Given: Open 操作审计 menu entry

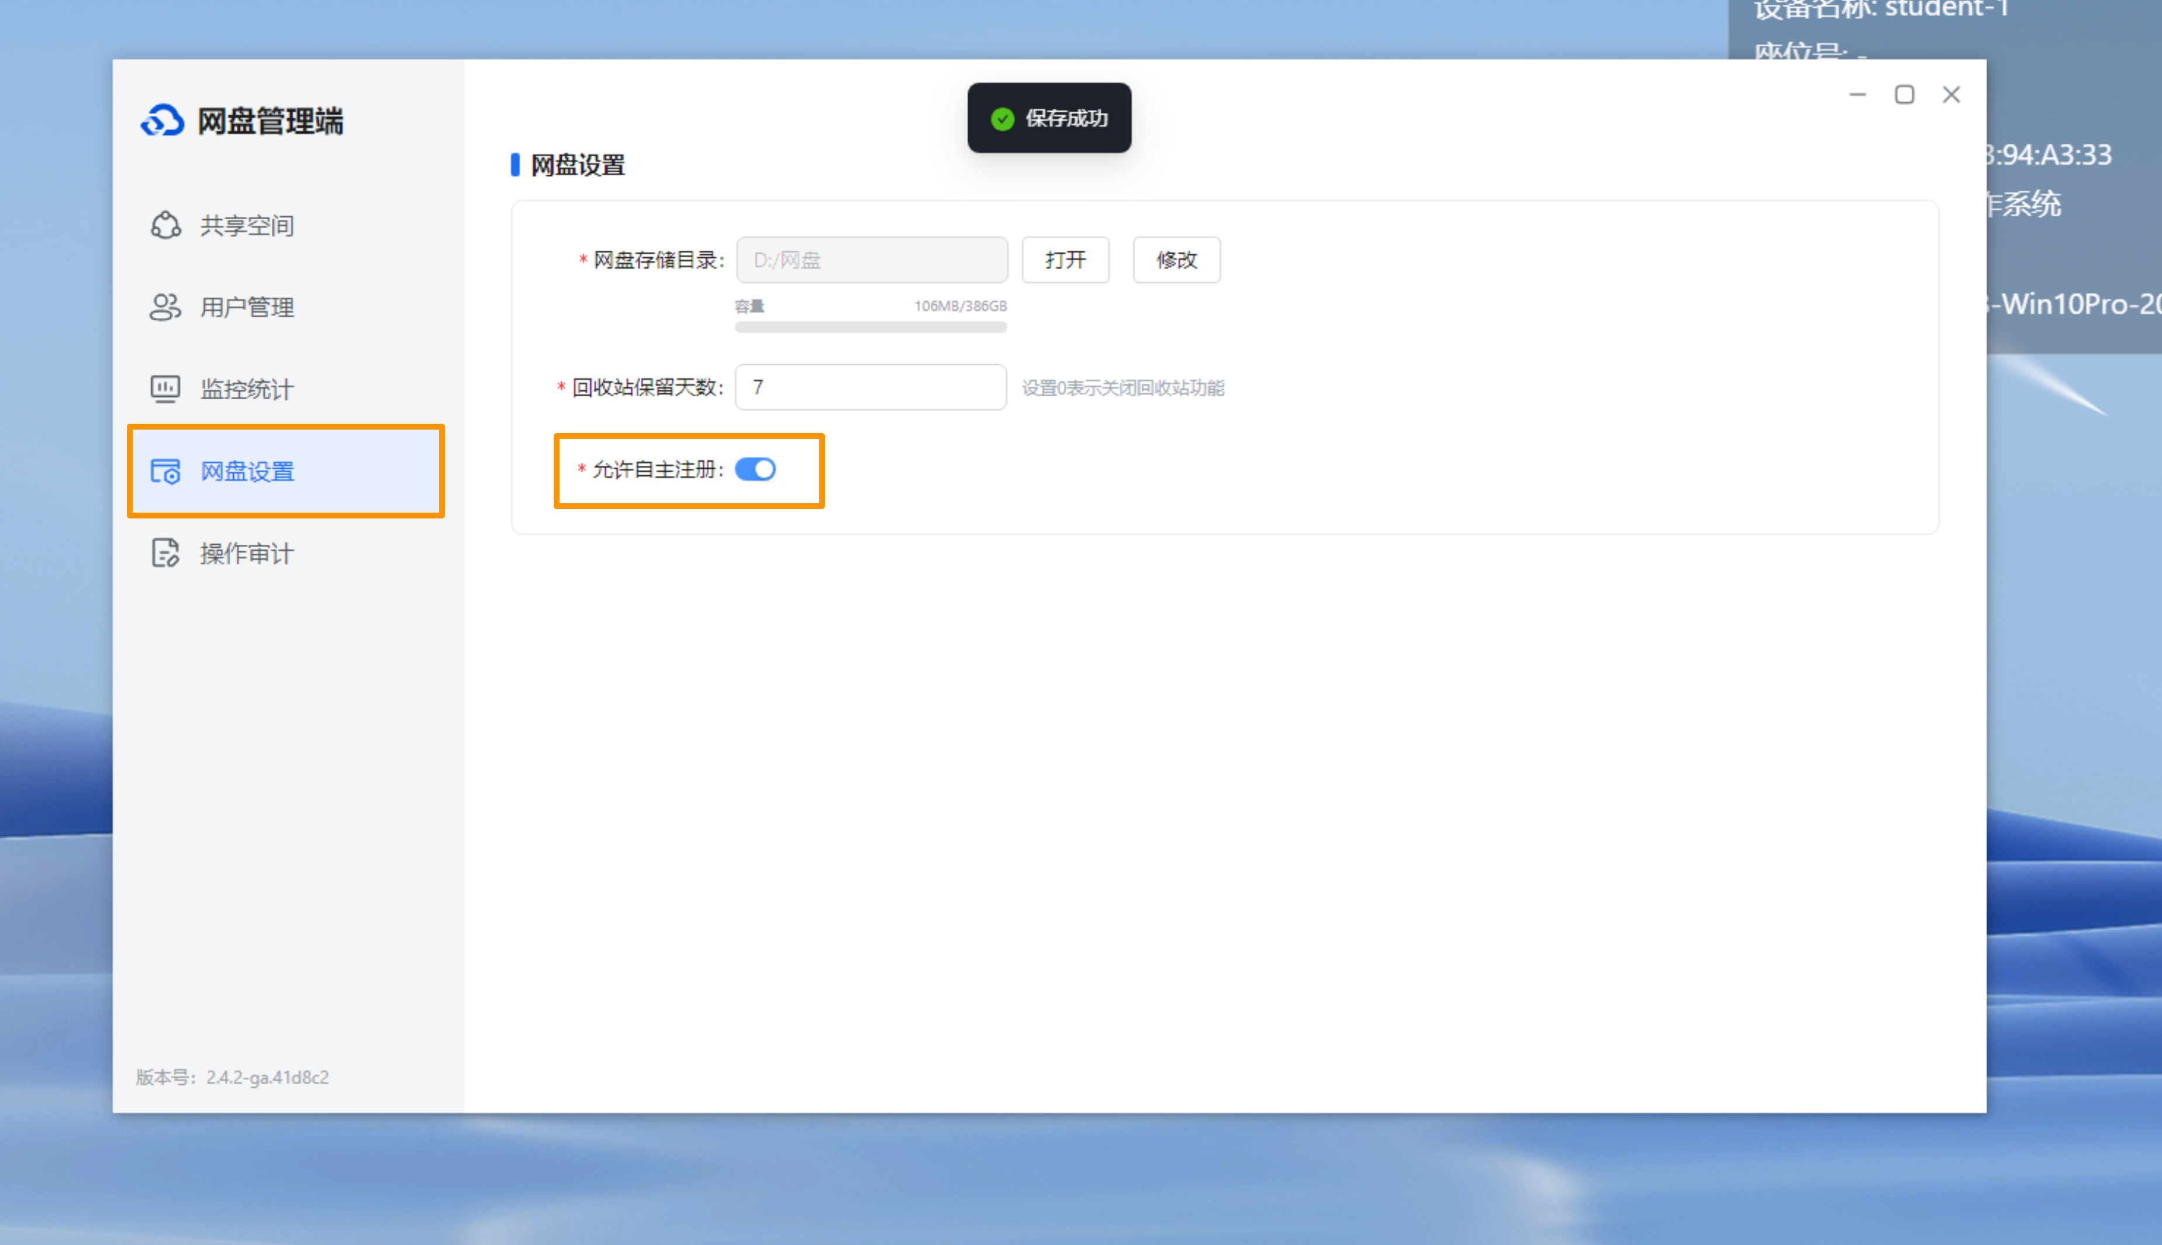Looking at the screenshot, I should (247, 554).
